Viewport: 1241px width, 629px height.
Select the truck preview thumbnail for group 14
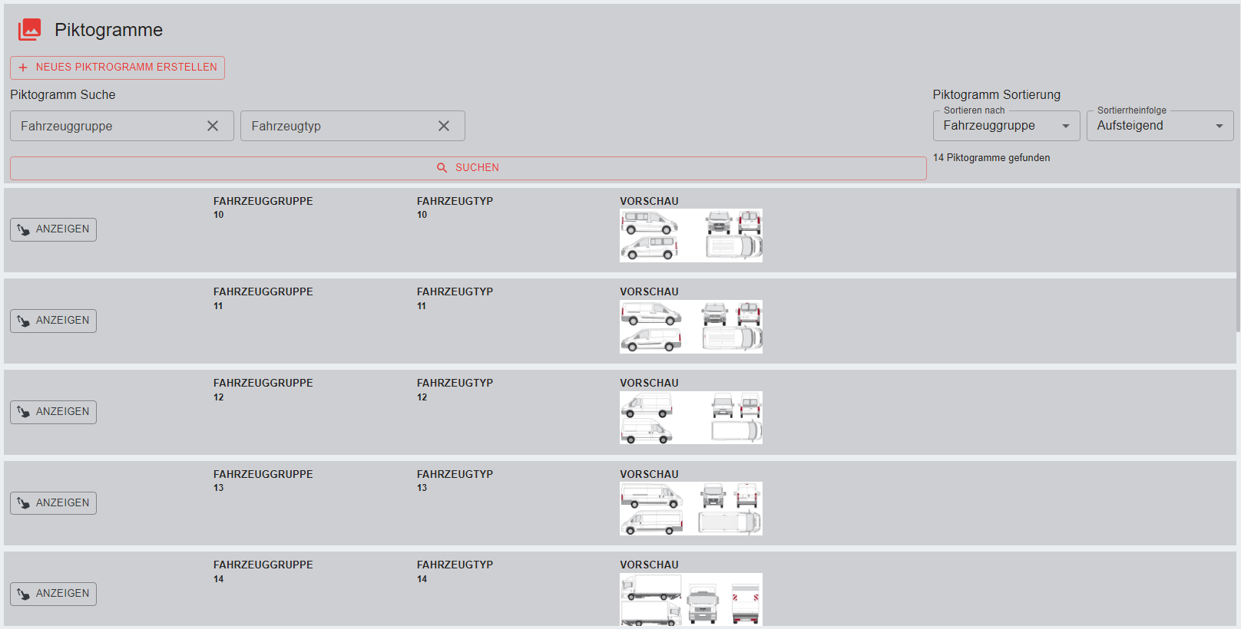(x=690, y=599)
